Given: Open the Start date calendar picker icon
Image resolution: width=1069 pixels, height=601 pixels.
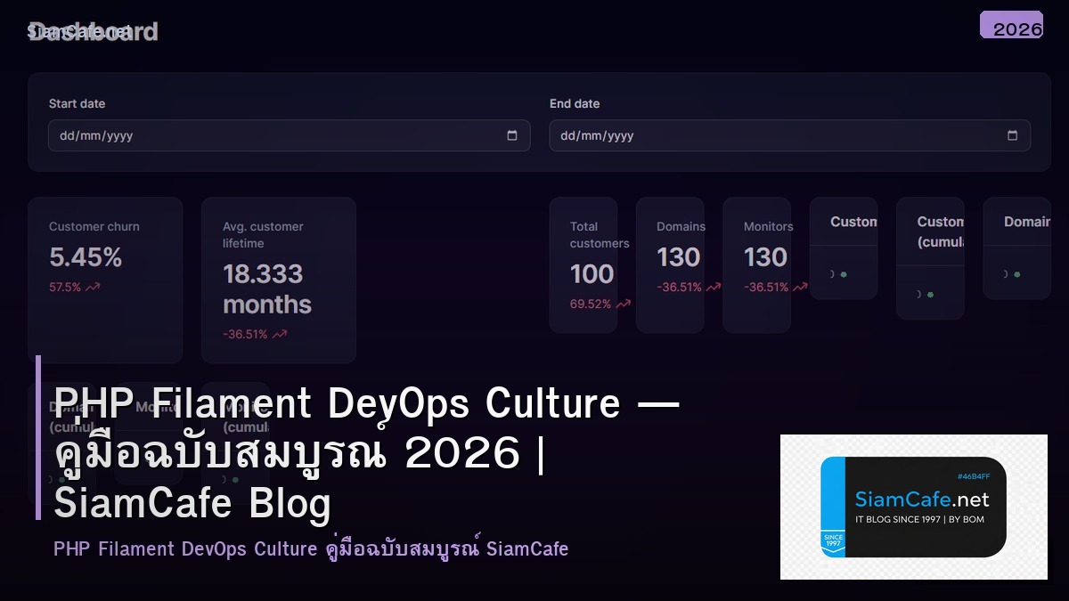Looking at the screenshot, I should tap(512, 135).
